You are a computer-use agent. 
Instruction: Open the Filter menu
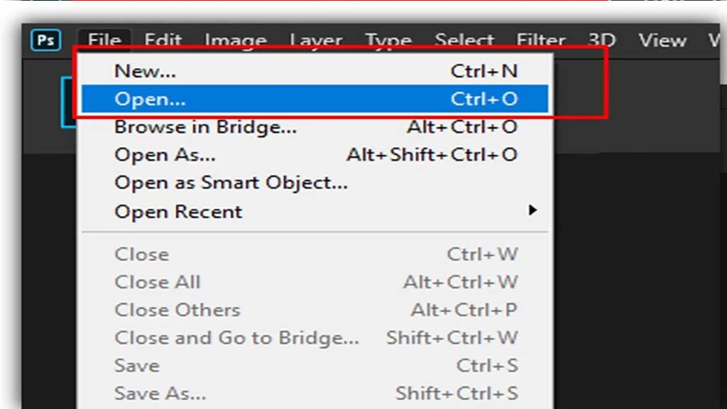(x=541, y=40)
